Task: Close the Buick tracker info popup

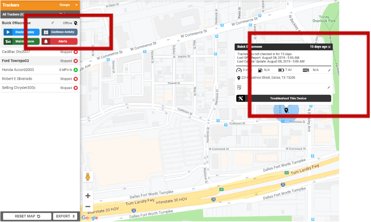Action: (329, 47)
